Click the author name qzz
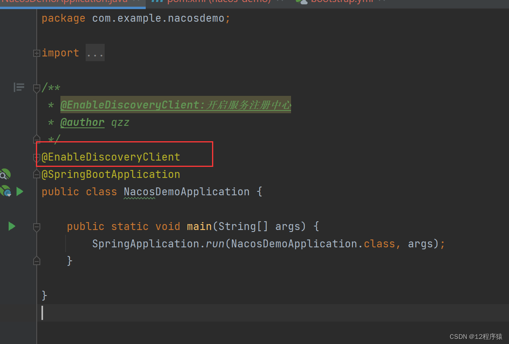Screen dimensions: 509x344 tap(120, 123)
